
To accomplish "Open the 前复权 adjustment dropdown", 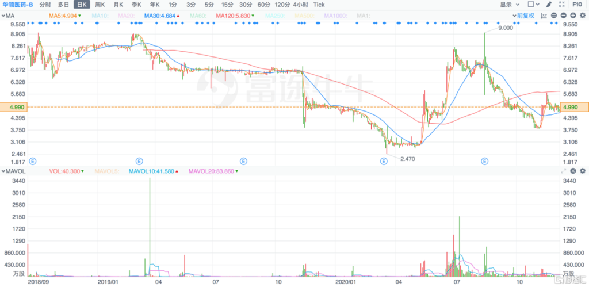I will click(526, 16).
